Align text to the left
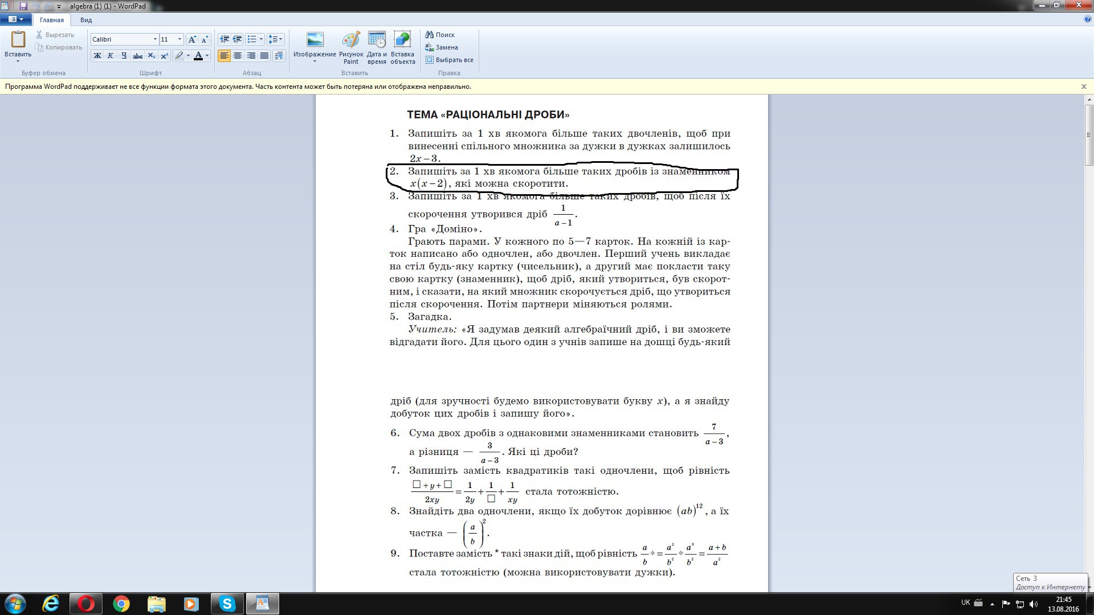The width and height of the screenshot is (1094, 615). [224, 55]
